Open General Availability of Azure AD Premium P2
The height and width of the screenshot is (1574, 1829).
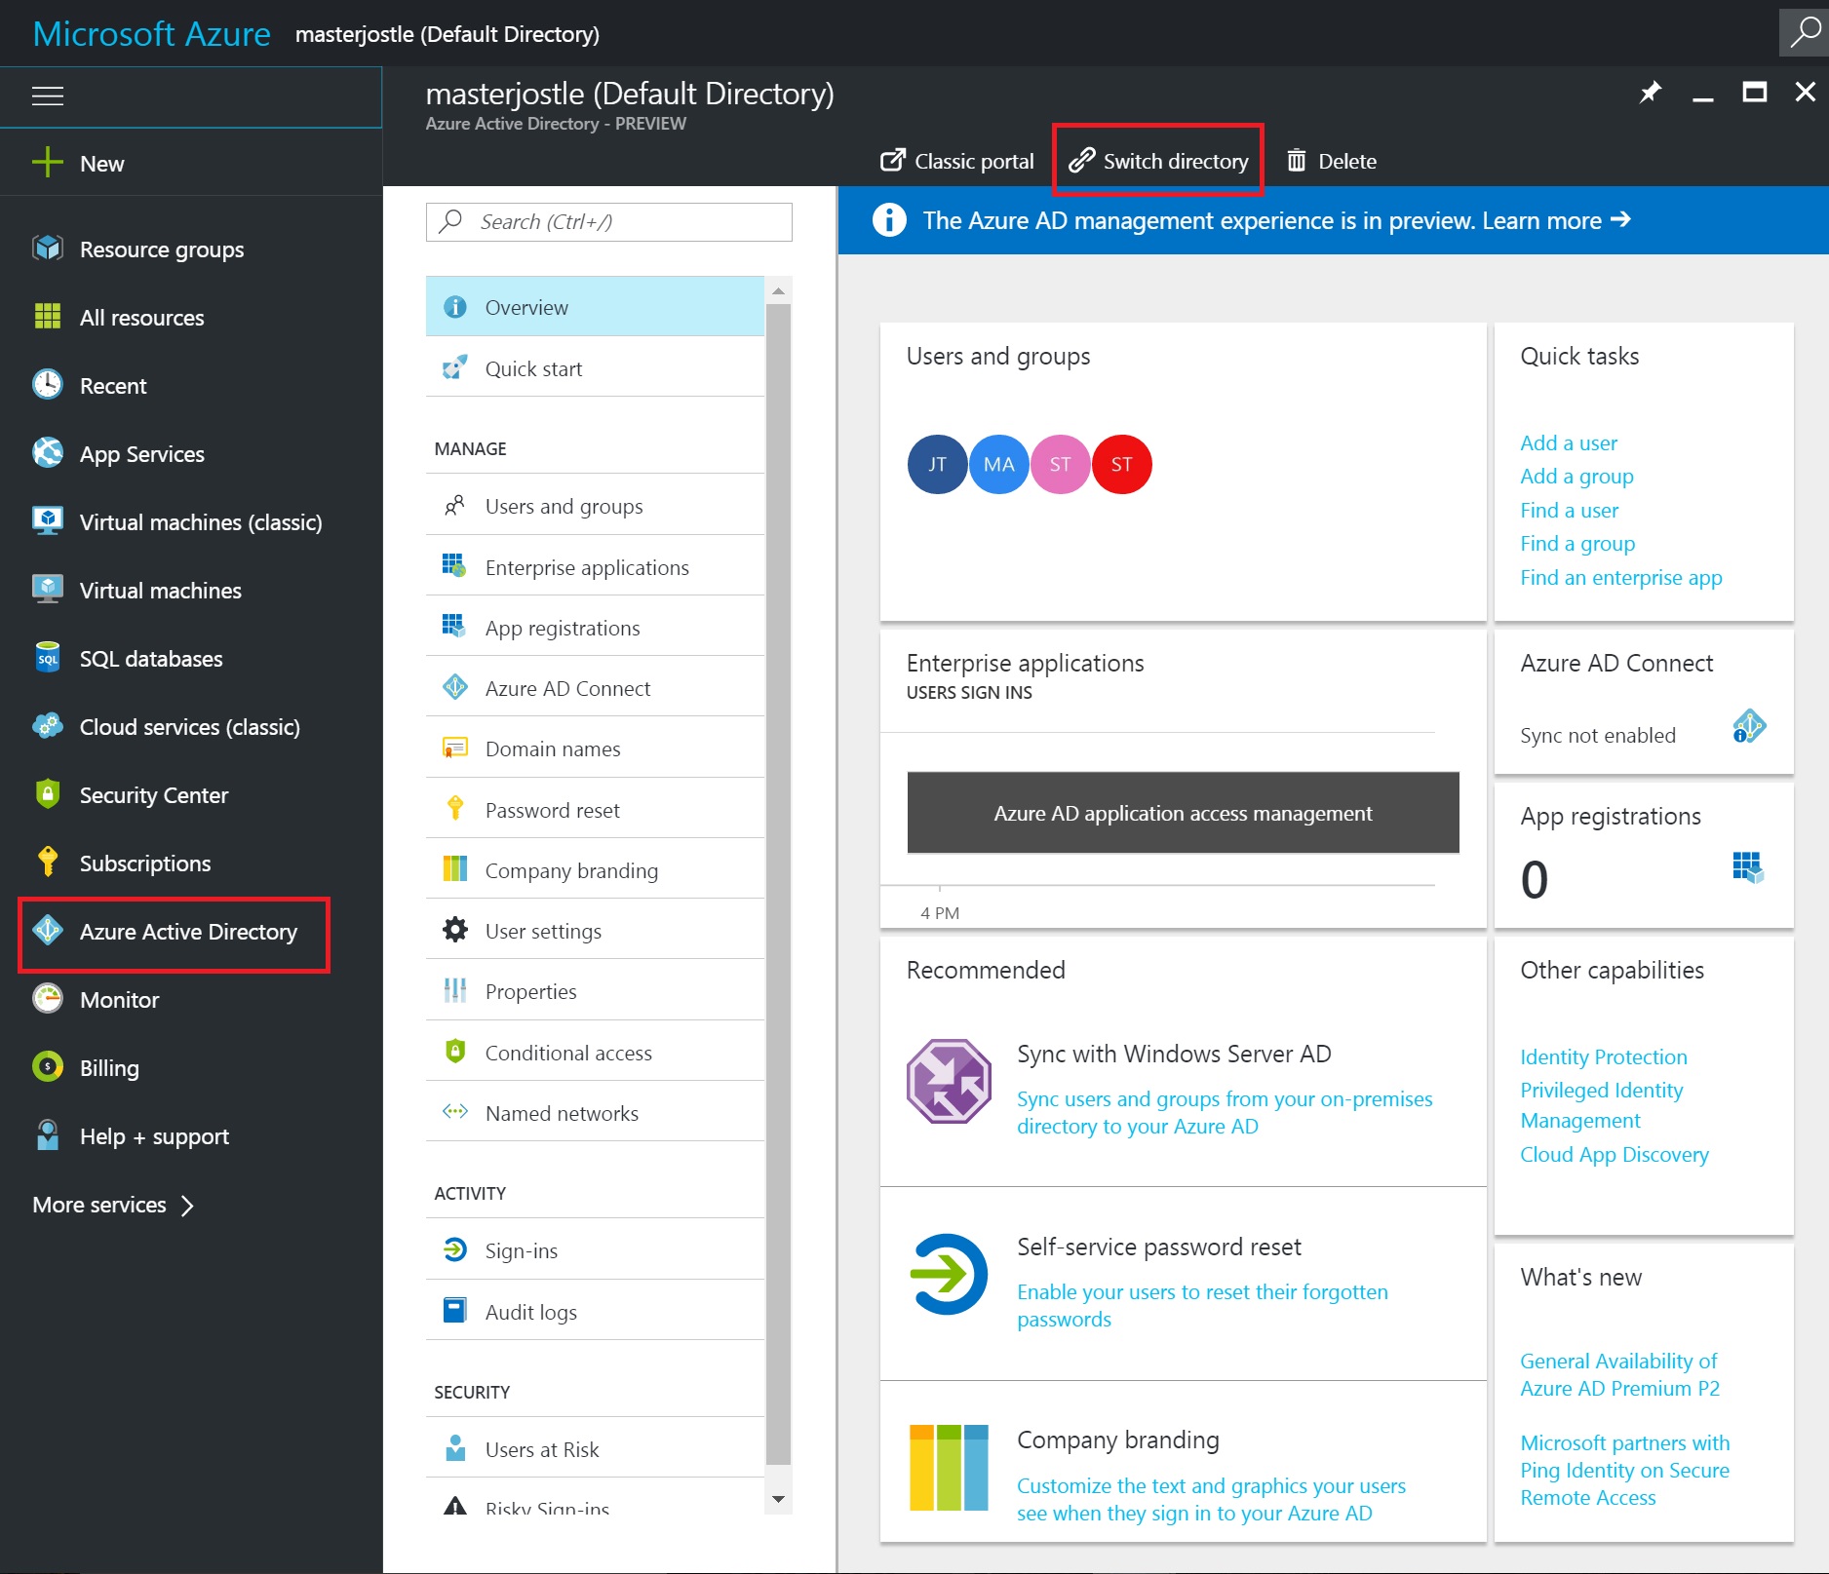[1619, 1374]
